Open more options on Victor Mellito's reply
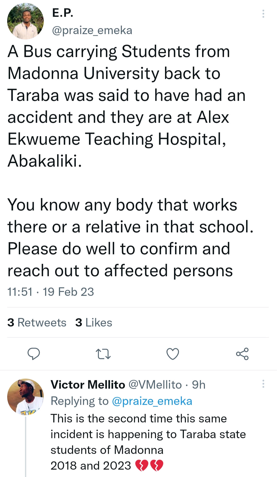 click(263, 384)
